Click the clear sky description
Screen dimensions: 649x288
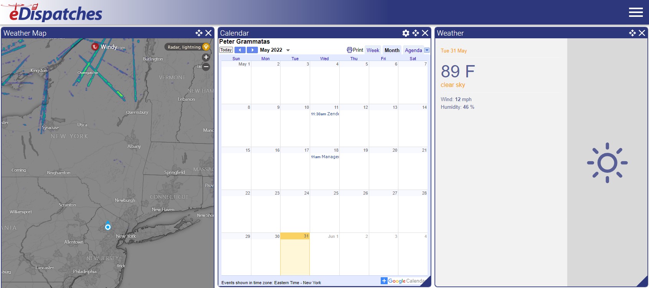(x=453, y=85)
